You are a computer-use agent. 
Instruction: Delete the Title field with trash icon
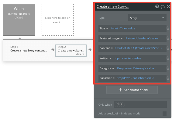pos(168,28)
